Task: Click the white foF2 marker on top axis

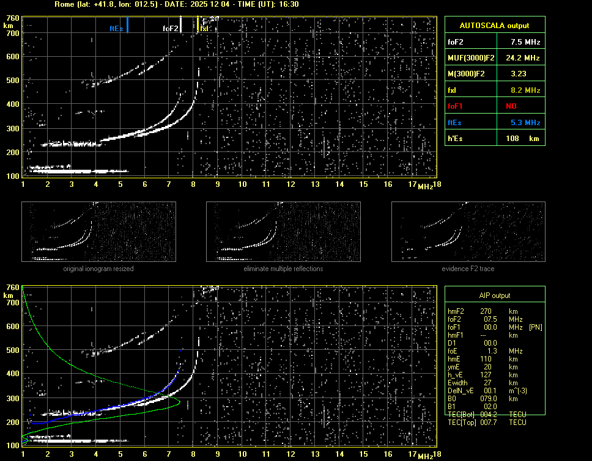Action: pyautogui.click(x=182, y=25)
